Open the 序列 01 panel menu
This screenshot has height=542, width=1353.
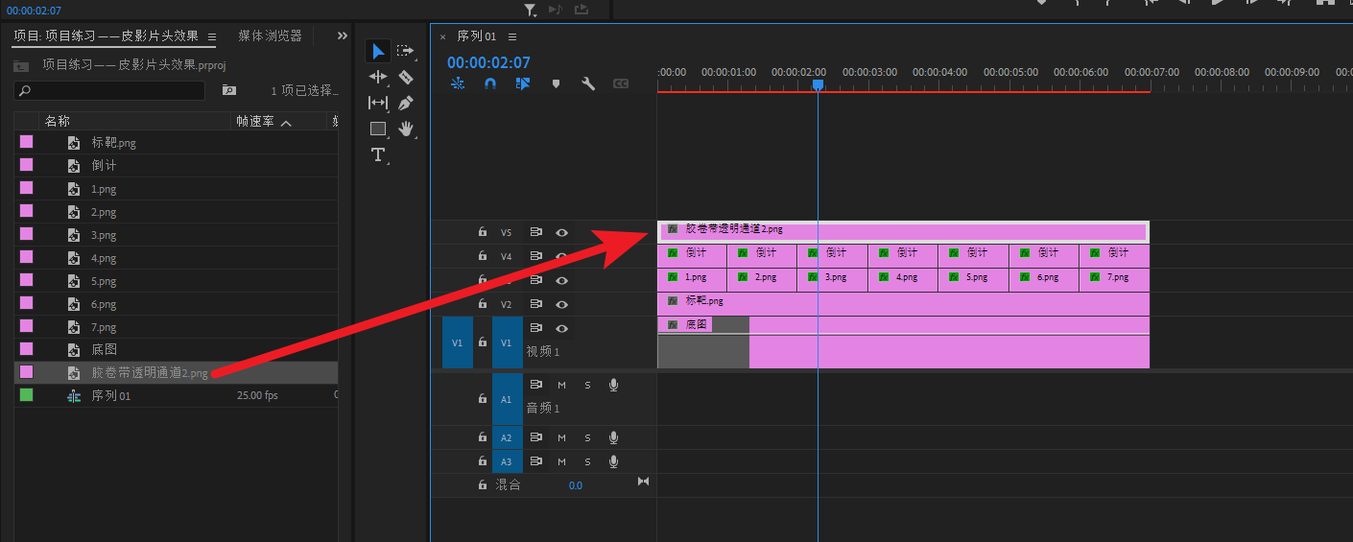pyautogui.click(x=512, y=36)
